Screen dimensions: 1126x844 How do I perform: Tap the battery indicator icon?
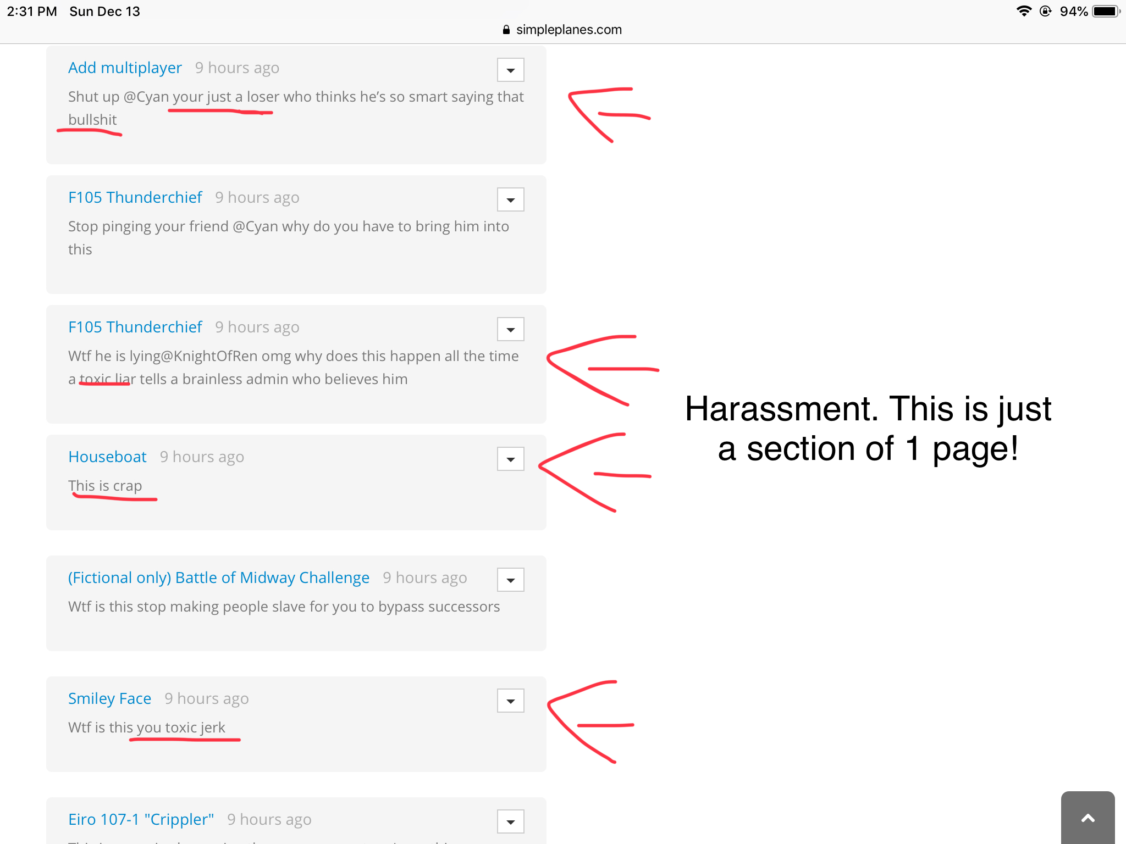coord(1105,11)
